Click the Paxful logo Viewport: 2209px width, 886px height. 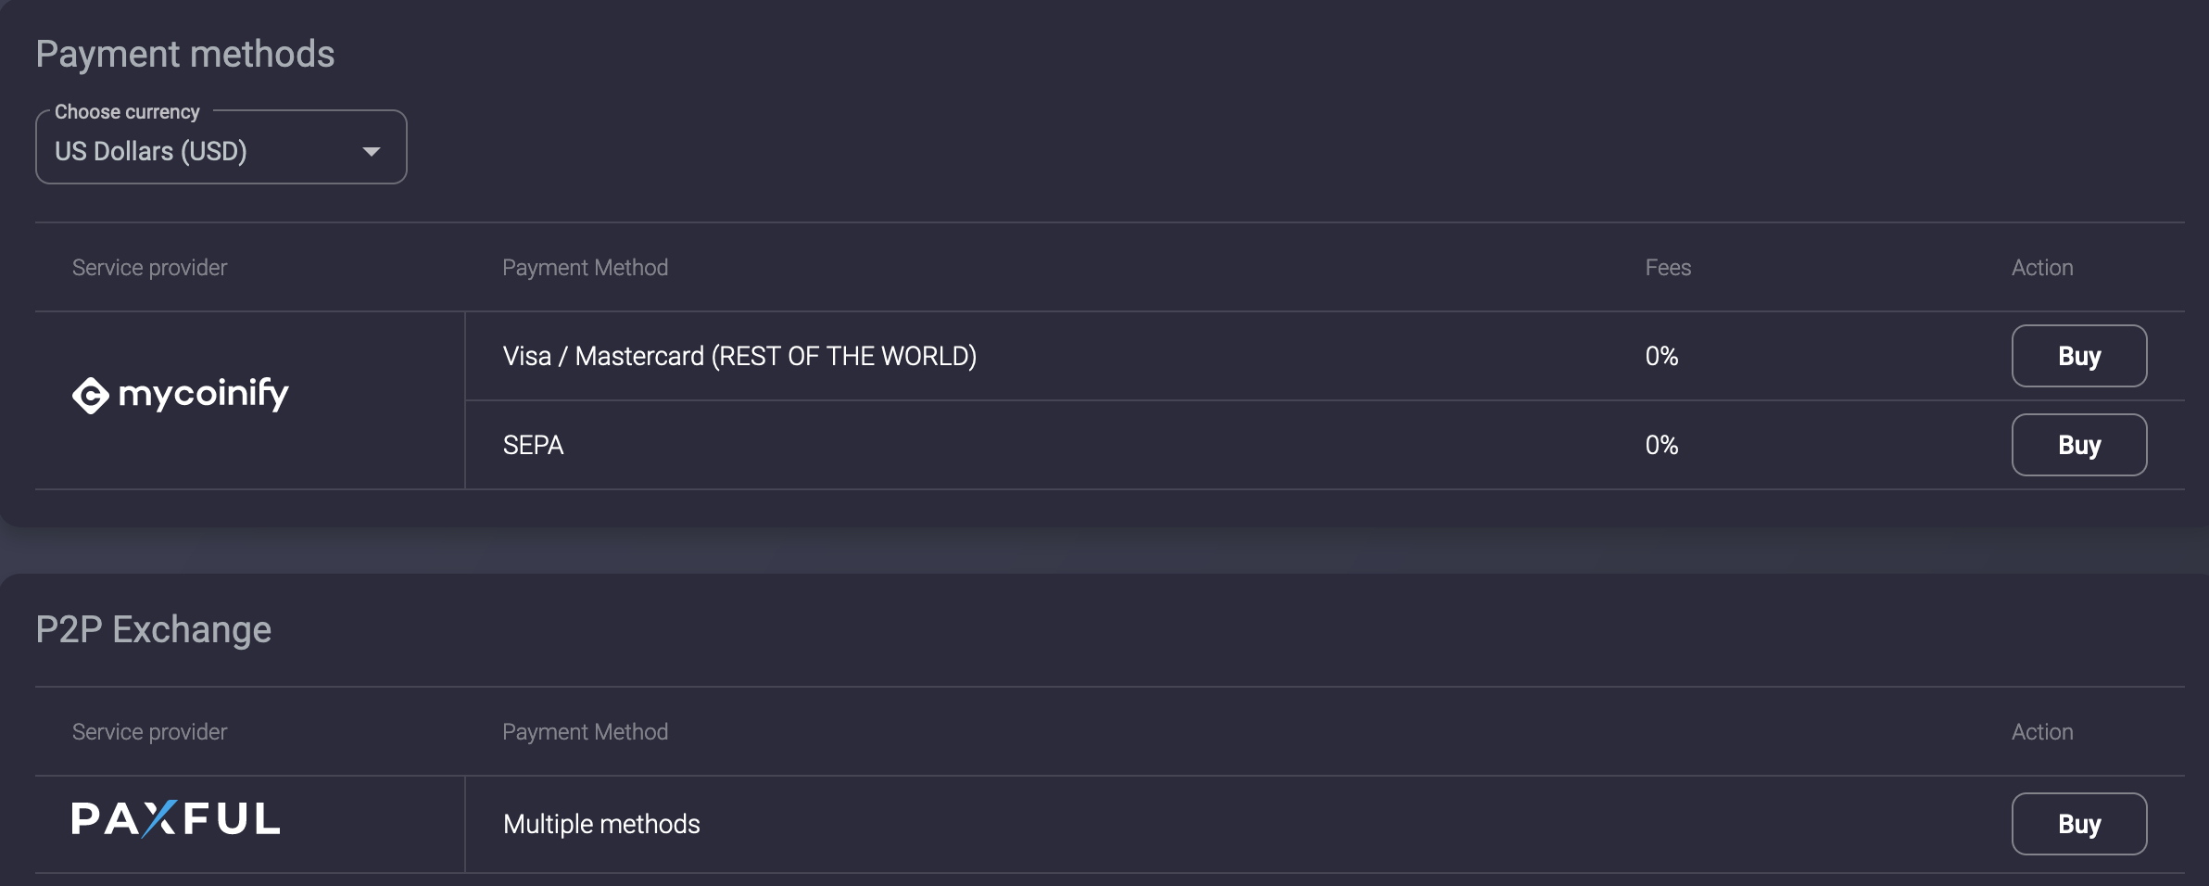click(x=176, y=819)
